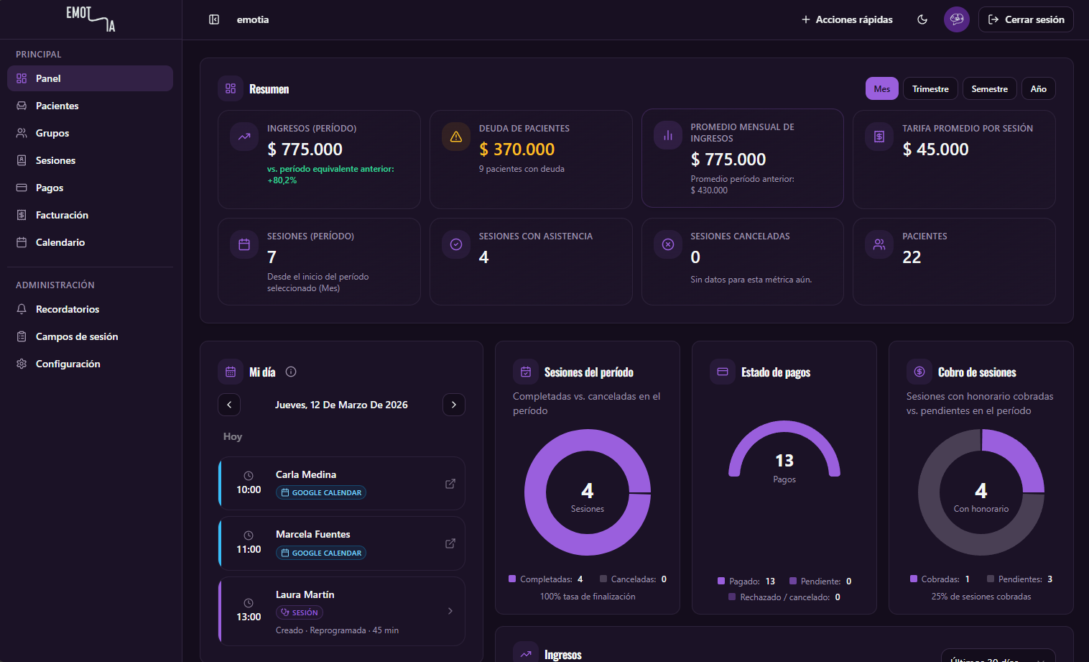Toggle dark mode moon icon
Image resolution: width=1089 pixels, height=662 pixels.
922,19
